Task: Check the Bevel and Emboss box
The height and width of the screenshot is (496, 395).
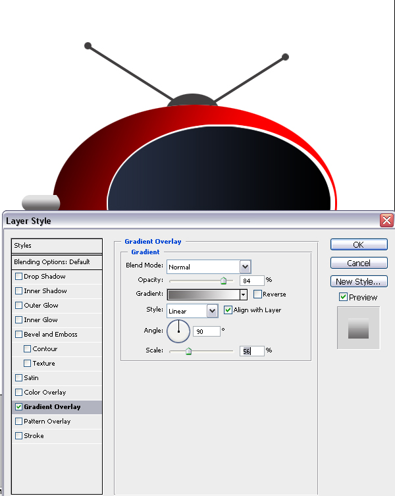Action: 18,335
